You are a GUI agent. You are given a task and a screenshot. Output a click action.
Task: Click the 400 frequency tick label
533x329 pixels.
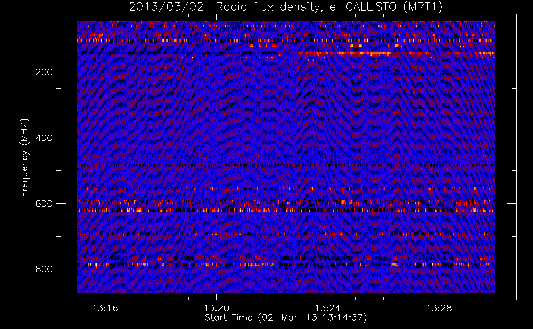[44, 138]
